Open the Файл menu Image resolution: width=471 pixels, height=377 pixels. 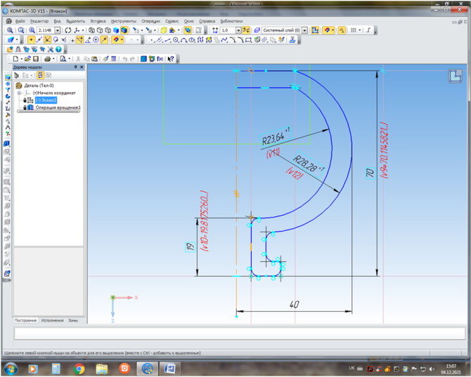[x=20, y=21]
